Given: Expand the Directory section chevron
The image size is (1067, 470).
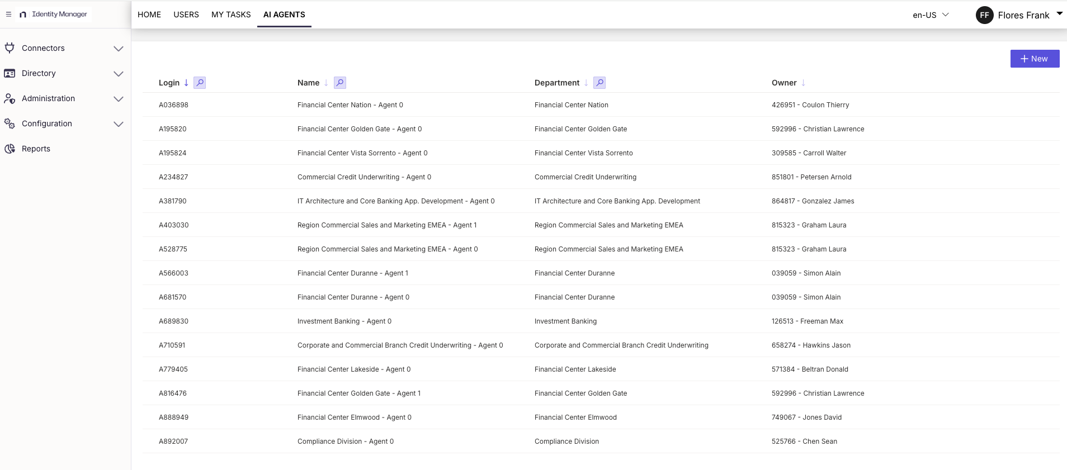Looking at the screenshot, I should pos(119,74).
